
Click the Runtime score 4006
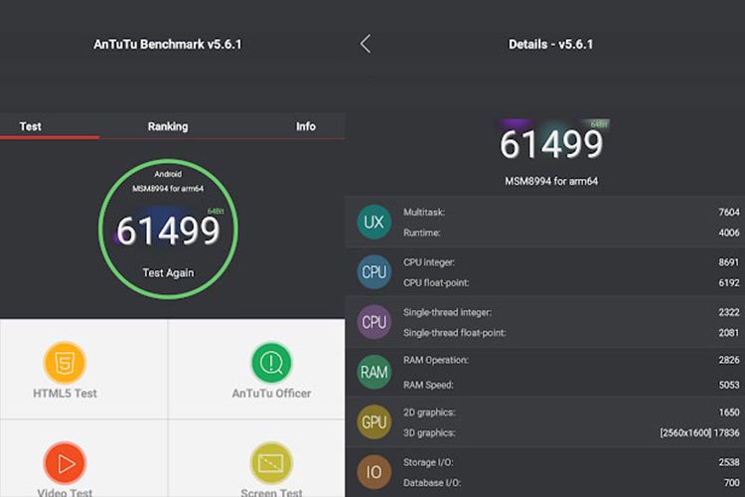tap(729, 233)
